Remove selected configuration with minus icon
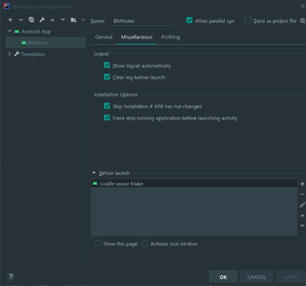 (21, 20)
